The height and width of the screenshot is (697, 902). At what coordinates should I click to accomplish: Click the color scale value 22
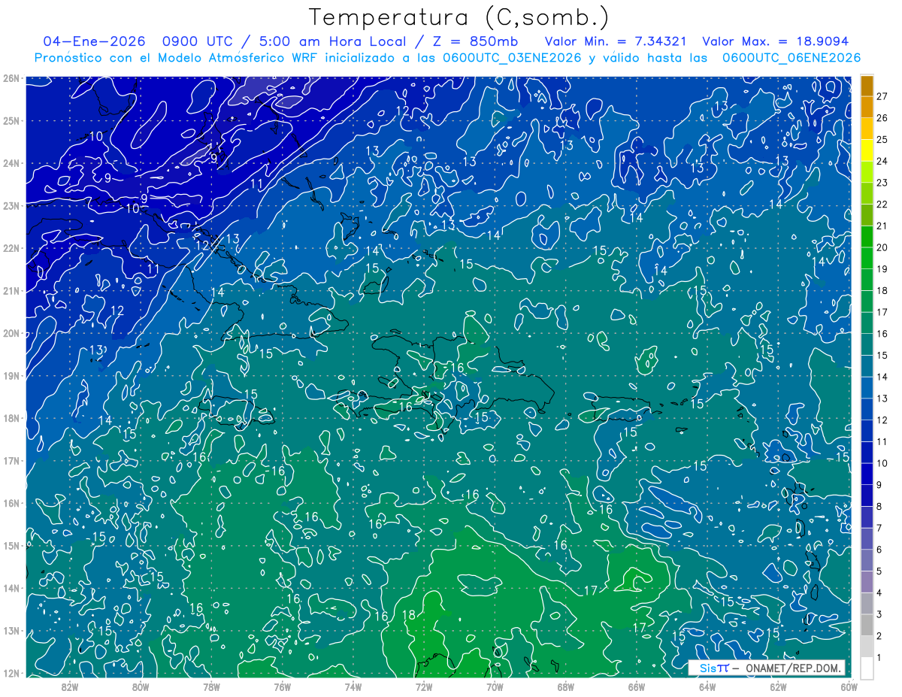[882, 205]
